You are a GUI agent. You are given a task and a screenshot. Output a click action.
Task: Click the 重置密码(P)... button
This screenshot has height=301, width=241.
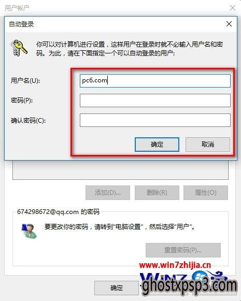(x=183, y=250)
